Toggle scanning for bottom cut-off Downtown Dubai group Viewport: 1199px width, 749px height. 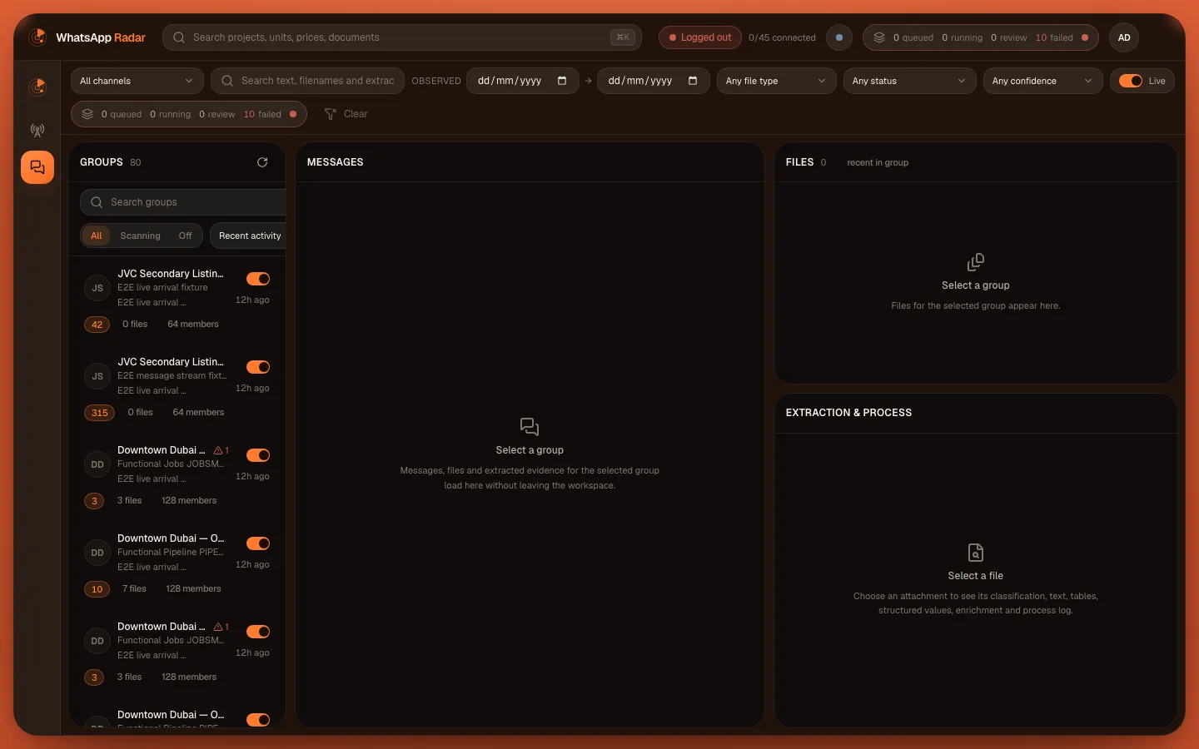[x=258, y=720]
